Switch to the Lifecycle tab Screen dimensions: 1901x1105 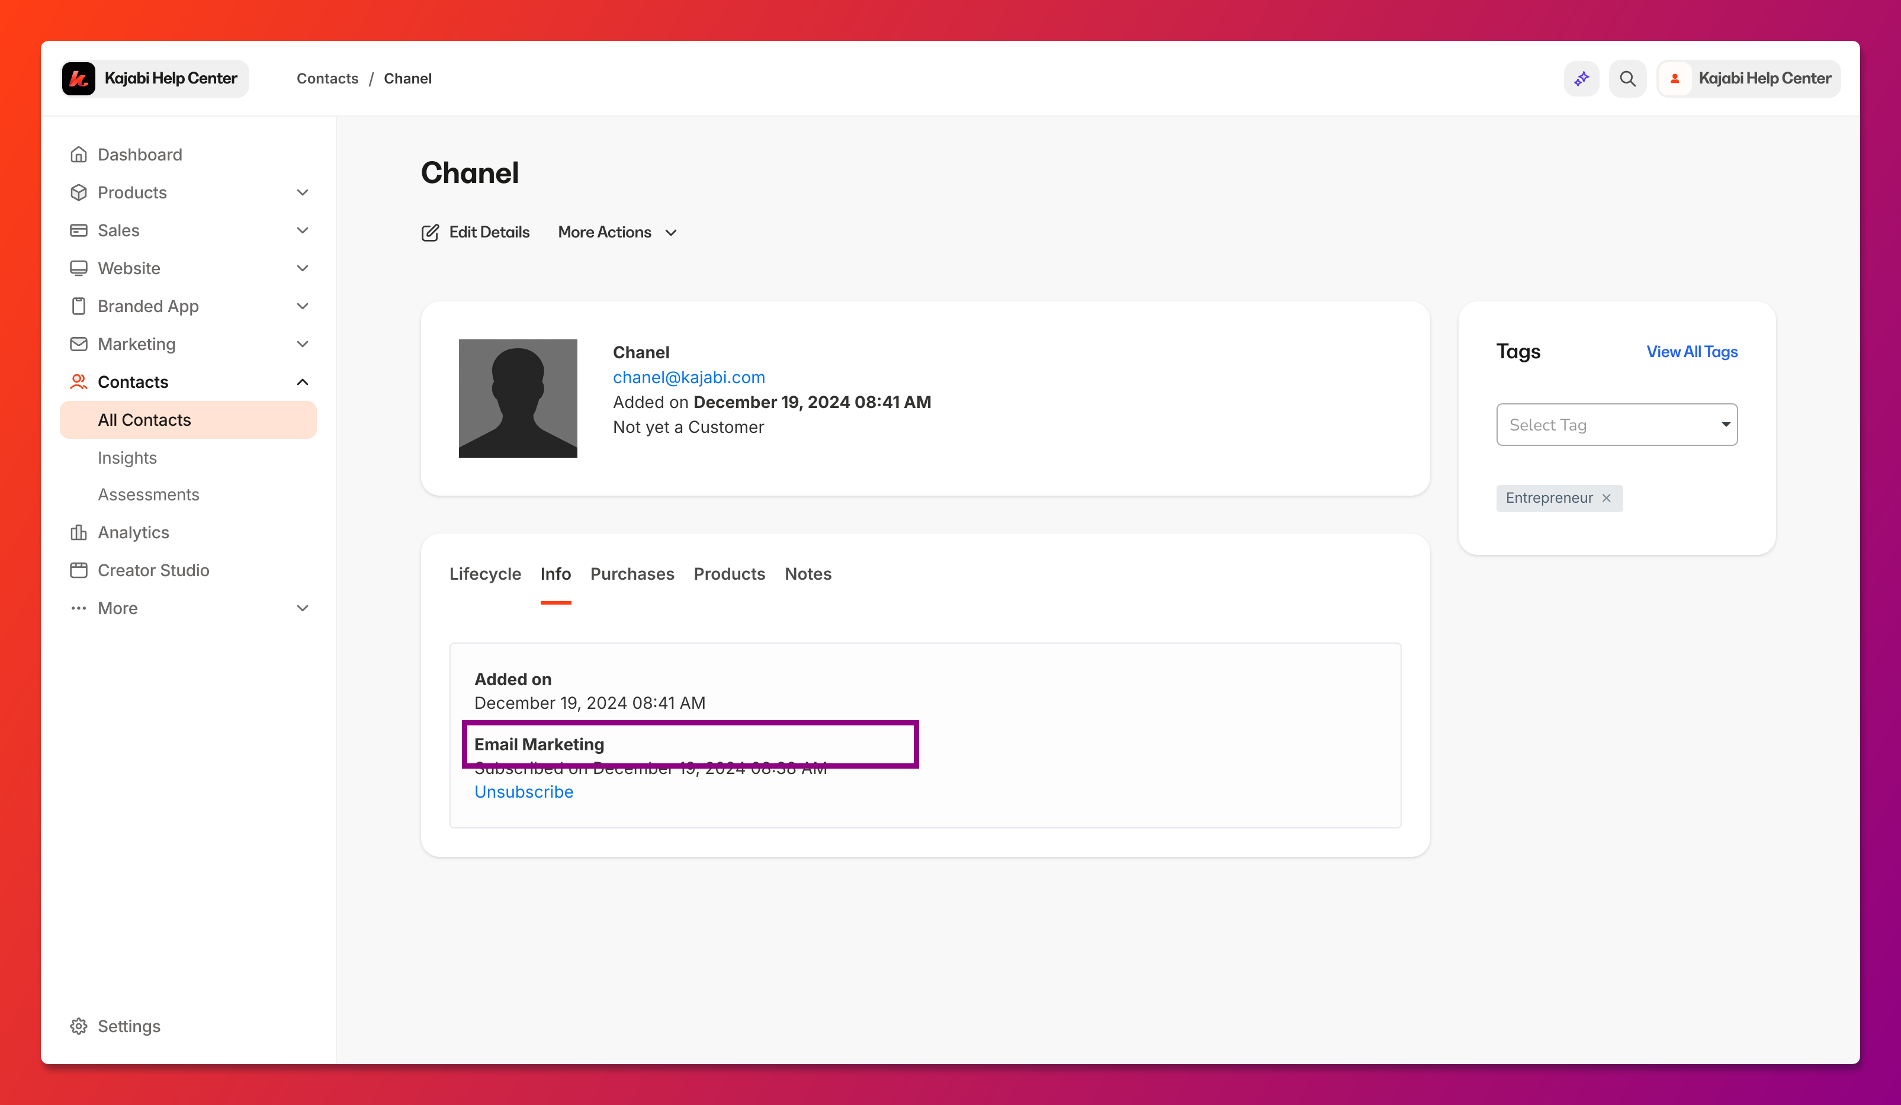tap(485, 574)
